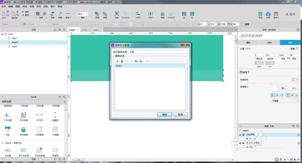Open the 编辑 menu
This screenshot has height=163, width=302.
11,6
